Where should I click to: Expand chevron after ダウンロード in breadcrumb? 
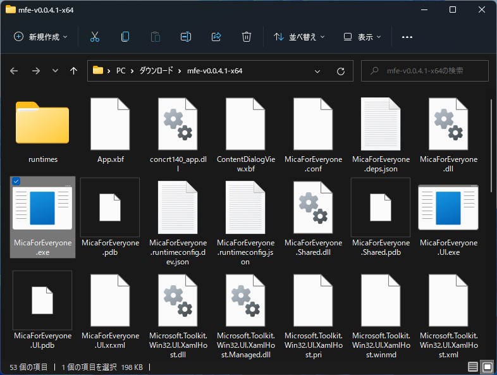coord(180,71)
